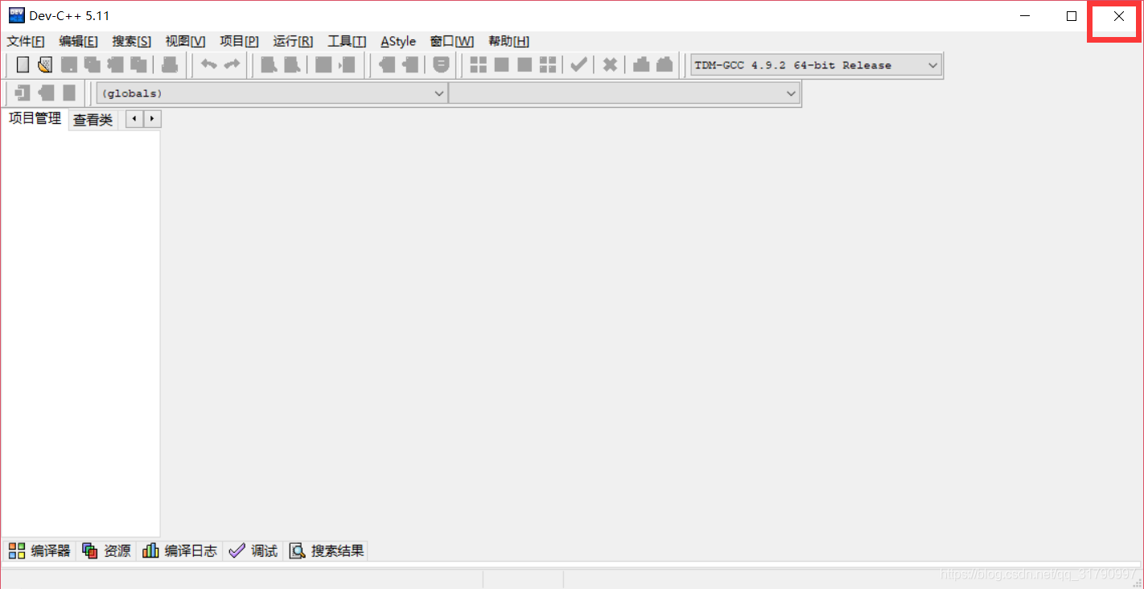Switch to the 项目管理 tab
This screenshot has height=589, width=1144.
pos(35,119)
